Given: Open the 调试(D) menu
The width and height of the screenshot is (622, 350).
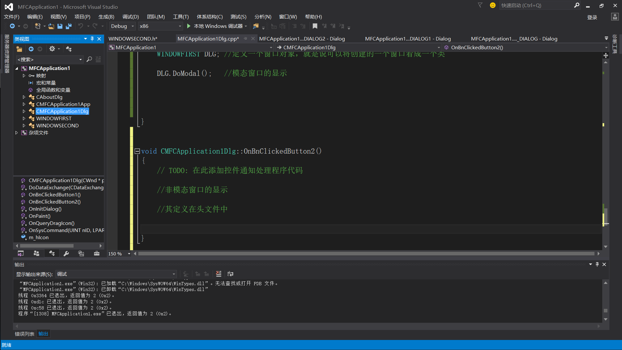Looking at the screenshot, I should click(x=130, y=17).
